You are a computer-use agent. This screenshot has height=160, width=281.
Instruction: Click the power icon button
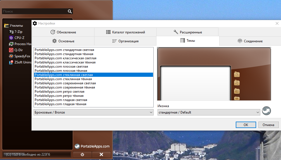pos(82,154)
